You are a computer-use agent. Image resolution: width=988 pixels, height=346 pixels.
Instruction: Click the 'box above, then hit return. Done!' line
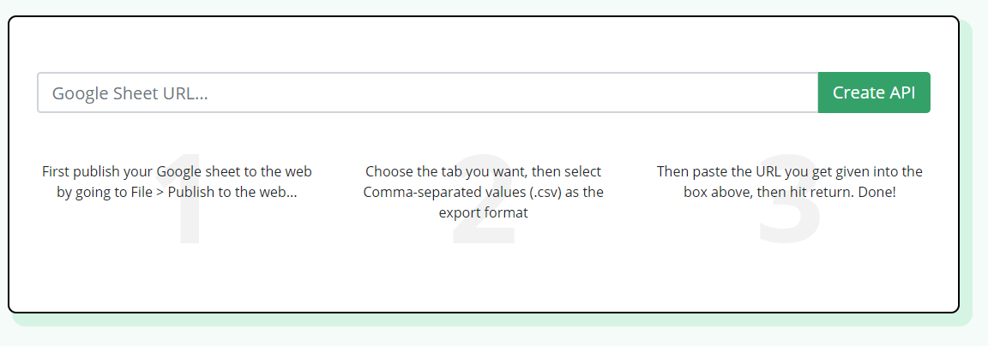point(790,192)
